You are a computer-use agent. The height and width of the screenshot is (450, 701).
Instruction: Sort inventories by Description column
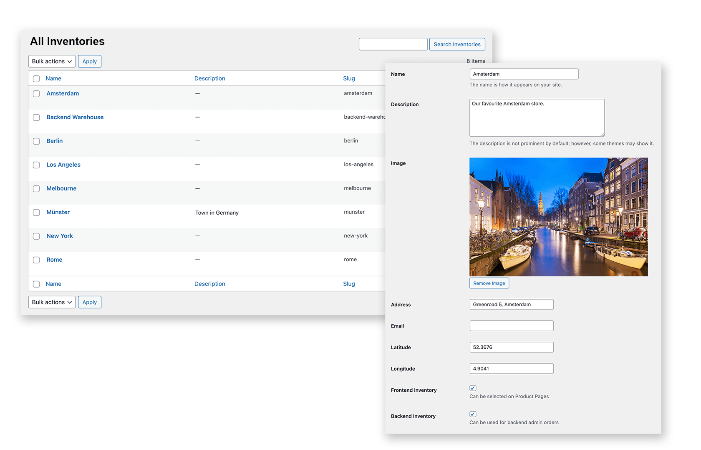click(209, 78)
